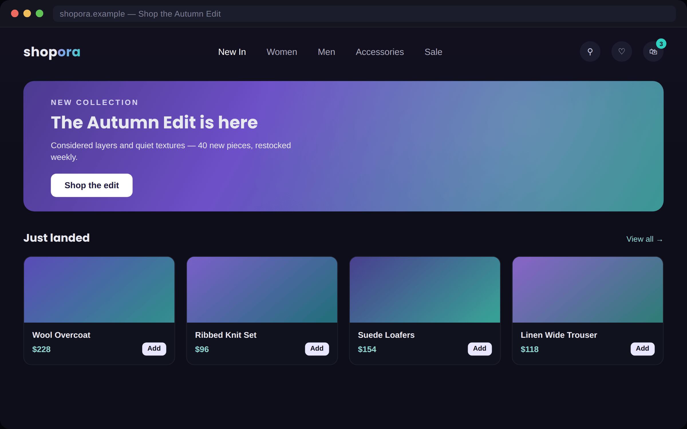
Task: Click the Suede Loafers product title
Action: click(x=386, y=335)
